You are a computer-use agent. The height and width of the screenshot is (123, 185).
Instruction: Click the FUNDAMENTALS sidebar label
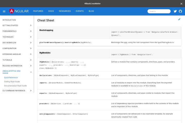click(x=10, y=31)
